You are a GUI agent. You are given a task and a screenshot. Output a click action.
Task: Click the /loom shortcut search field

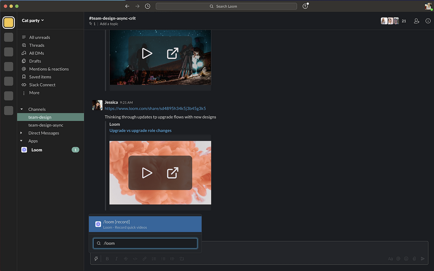pos(145,243)
